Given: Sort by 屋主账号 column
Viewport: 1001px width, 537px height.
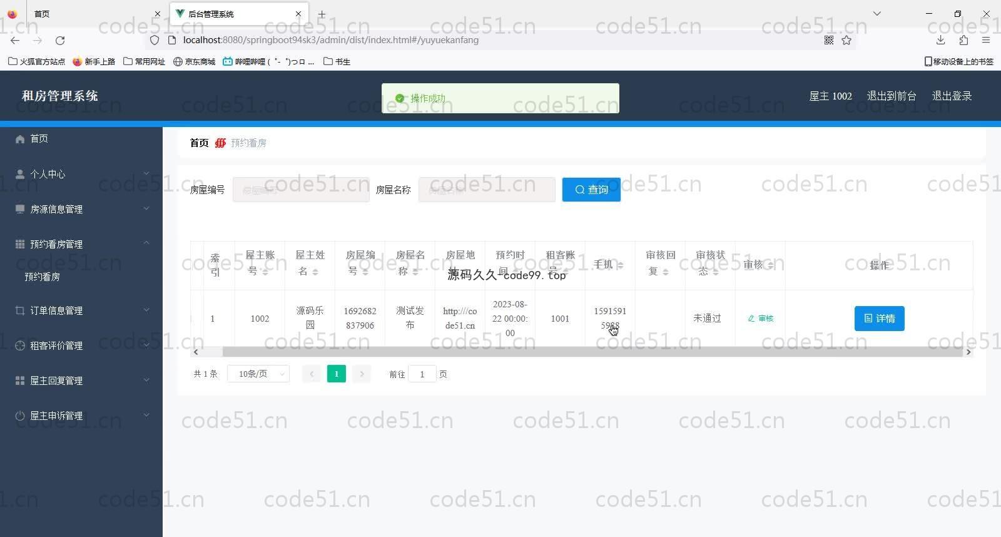Looking at the screenshot, I should [x=265, y=272].
